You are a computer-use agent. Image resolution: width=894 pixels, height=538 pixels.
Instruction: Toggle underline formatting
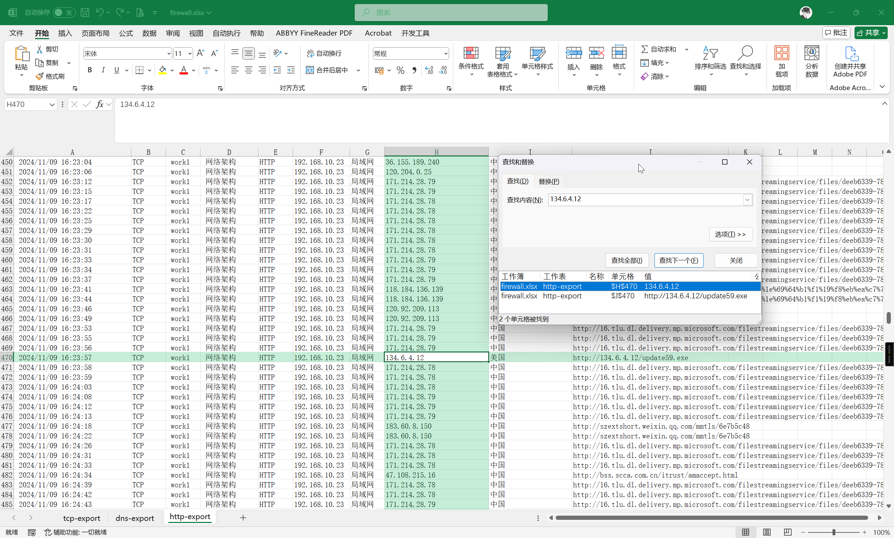116,70
